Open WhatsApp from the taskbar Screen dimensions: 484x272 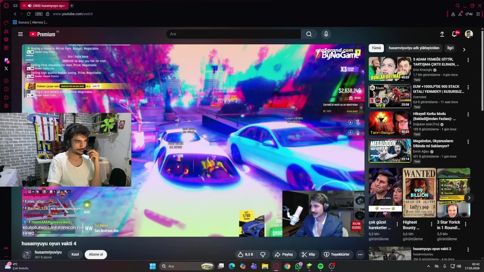(299, 266)
